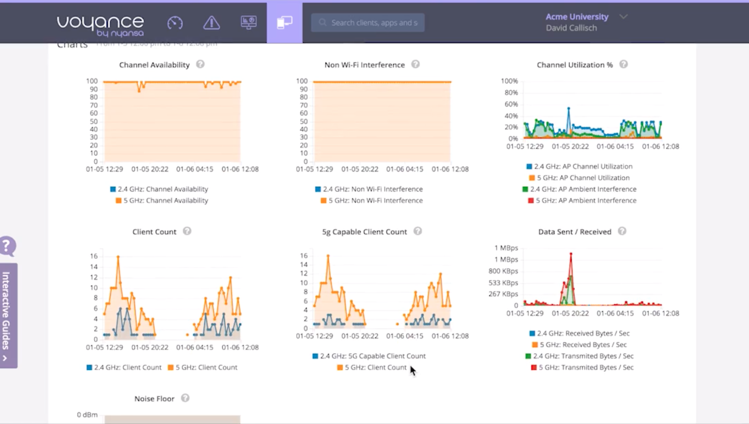The width and height of the screenshot is (749, 424).
Task: Open the monitor applications icon
Action: [x=249, y=23]
